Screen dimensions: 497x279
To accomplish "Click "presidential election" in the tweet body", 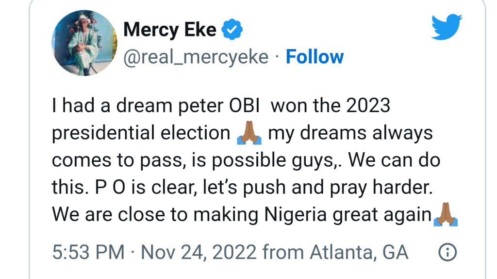I will pyautogui.click(x=141, y=133).
